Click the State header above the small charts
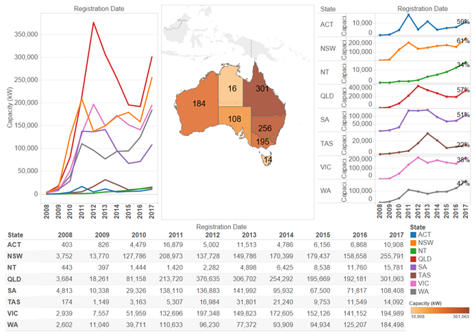Image resolution: width=476 pixels, height=336 pixels. click(x=328, y=9)
